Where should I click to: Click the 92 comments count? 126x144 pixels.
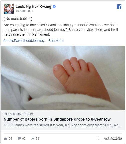[24, 138]
